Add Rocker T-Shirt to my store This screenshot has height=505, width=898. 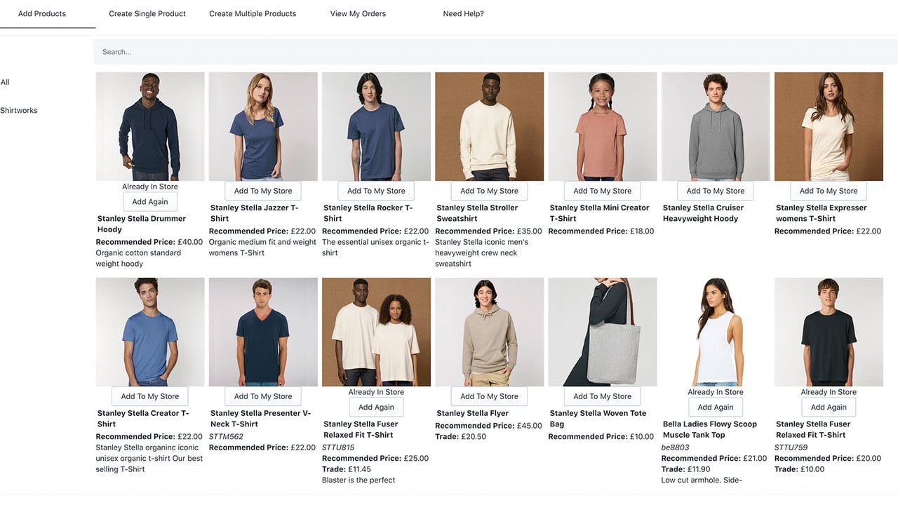point(376,191)
